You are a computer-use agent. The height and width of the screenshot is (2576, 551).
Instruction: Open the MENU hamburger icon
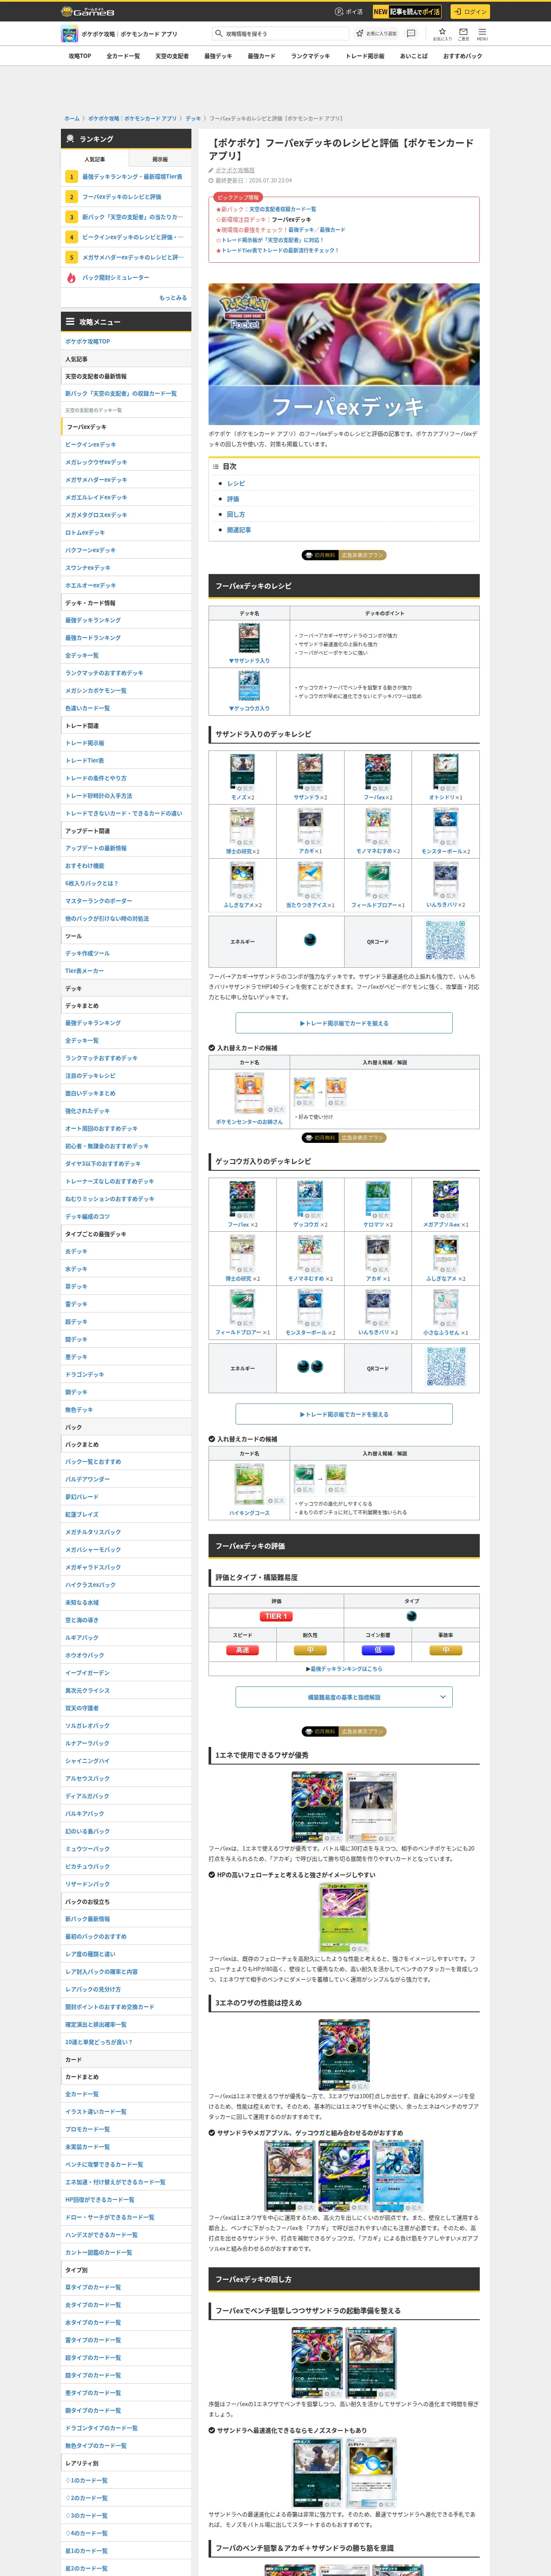(482, 33)
